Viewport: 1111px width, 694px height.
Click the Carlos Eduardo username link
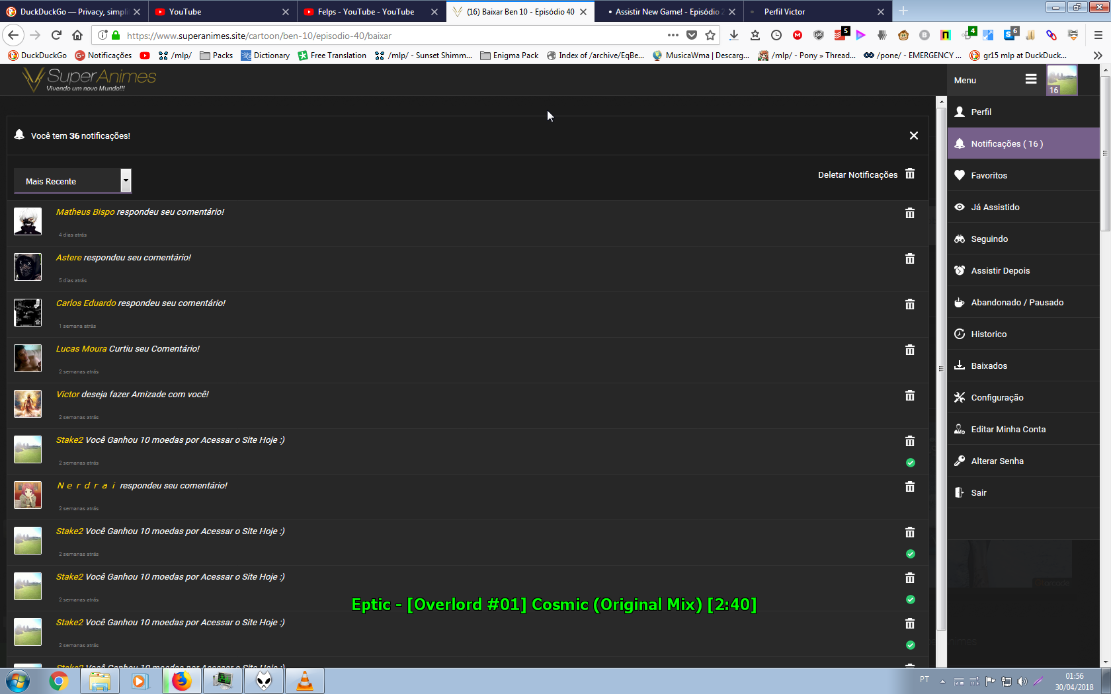(x=86, y=303)
